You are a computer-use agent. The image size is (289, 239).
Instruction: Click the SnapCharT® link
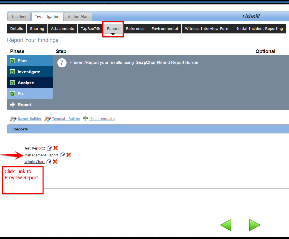tap(149, 62)
